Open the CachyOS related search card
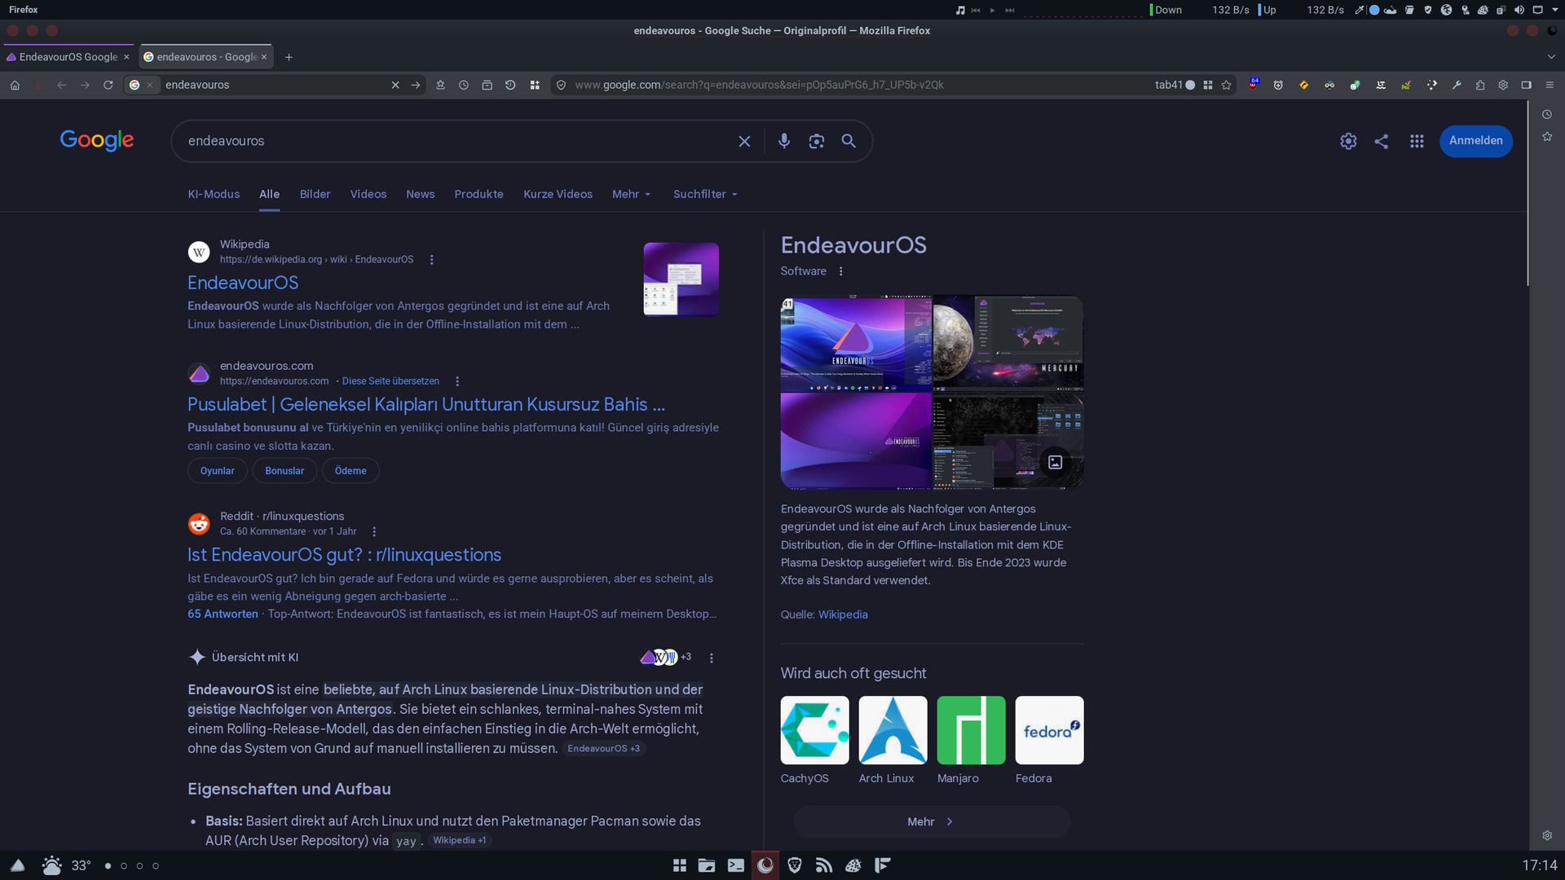Viewport: 1565px width, 880px height. tap(814, 741)
